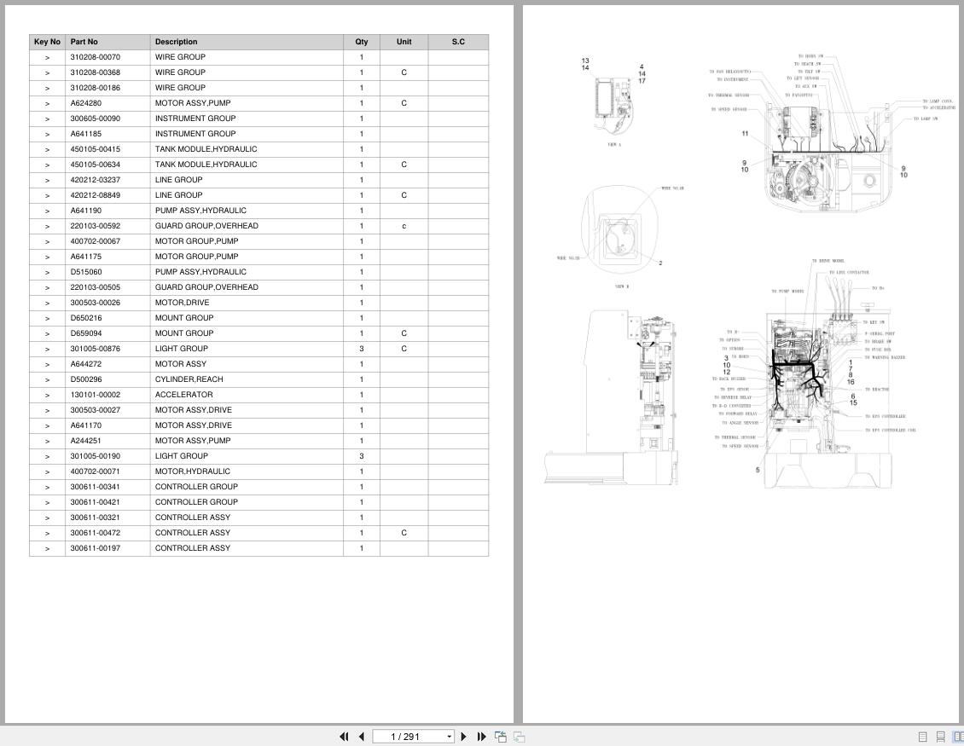Expand the 301005-00876 row arrow
964x746 pixels.
pyautogui.click(x=47, y=349)
